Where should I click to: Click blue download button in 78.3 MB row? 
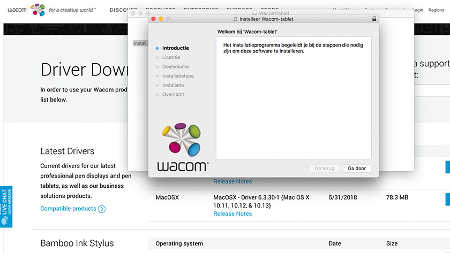coord(448,200)
